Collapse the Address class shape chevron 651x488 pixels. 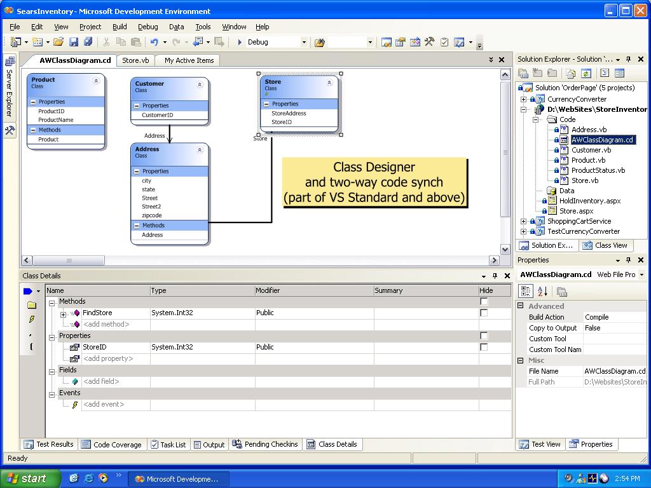pos(200,150)
